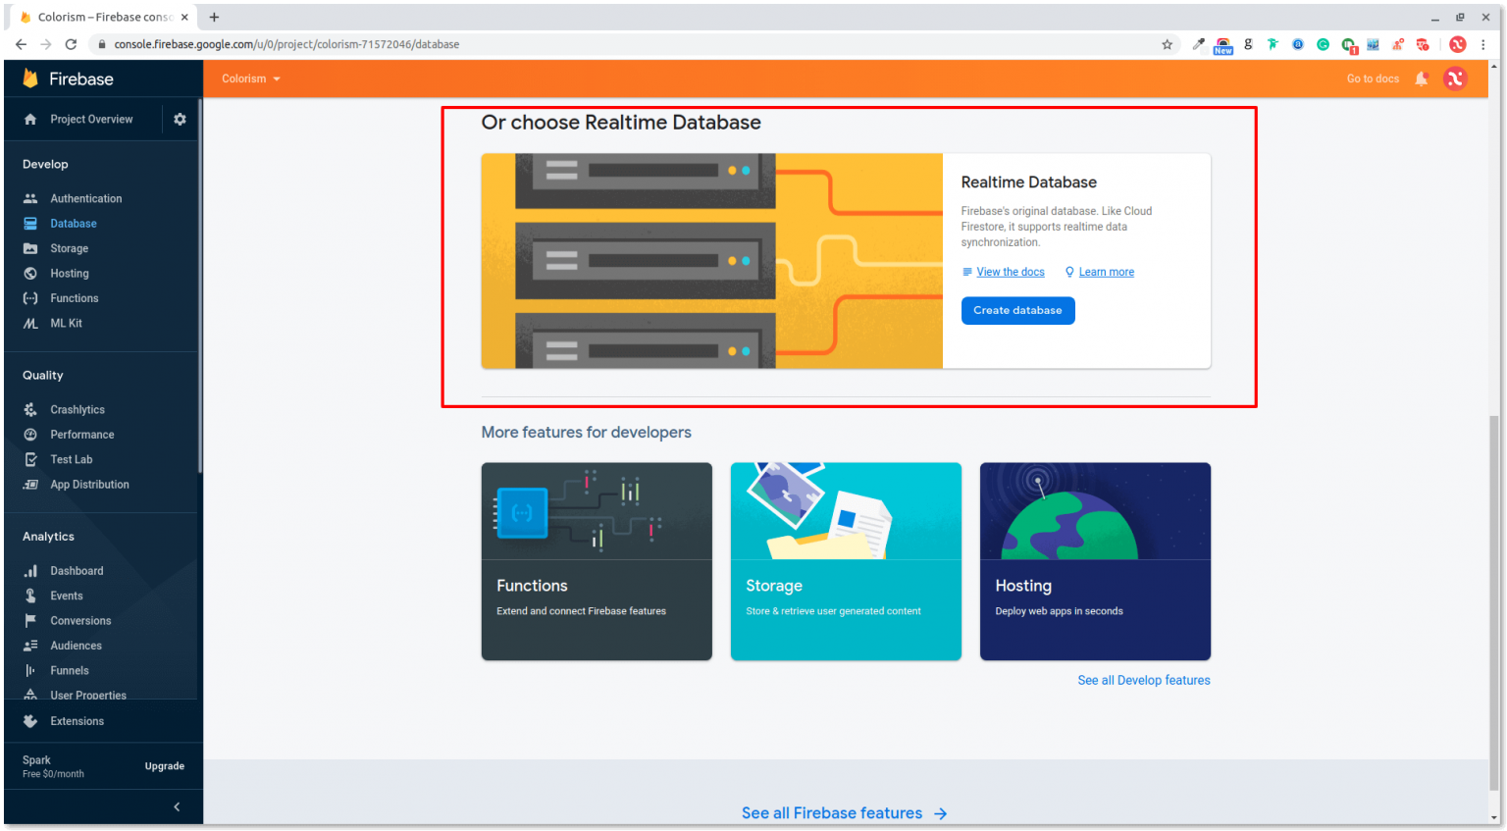Click the Upgrade button on Spark plan
Viewport: 1507px width, 831px height.
coord(164,766)
